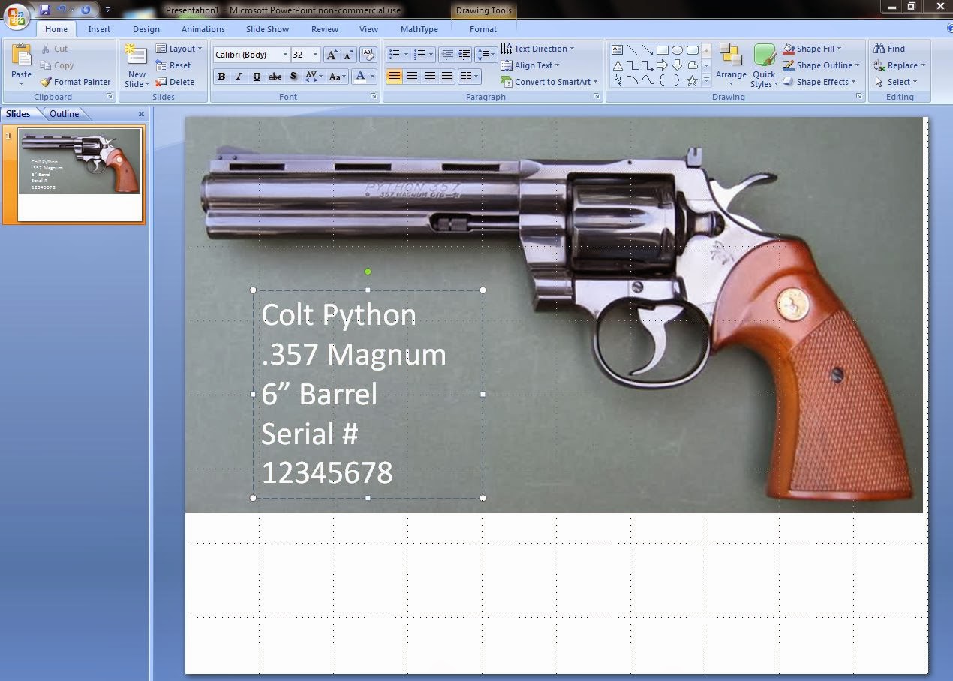Activate the Format Painter

point(75,82)
